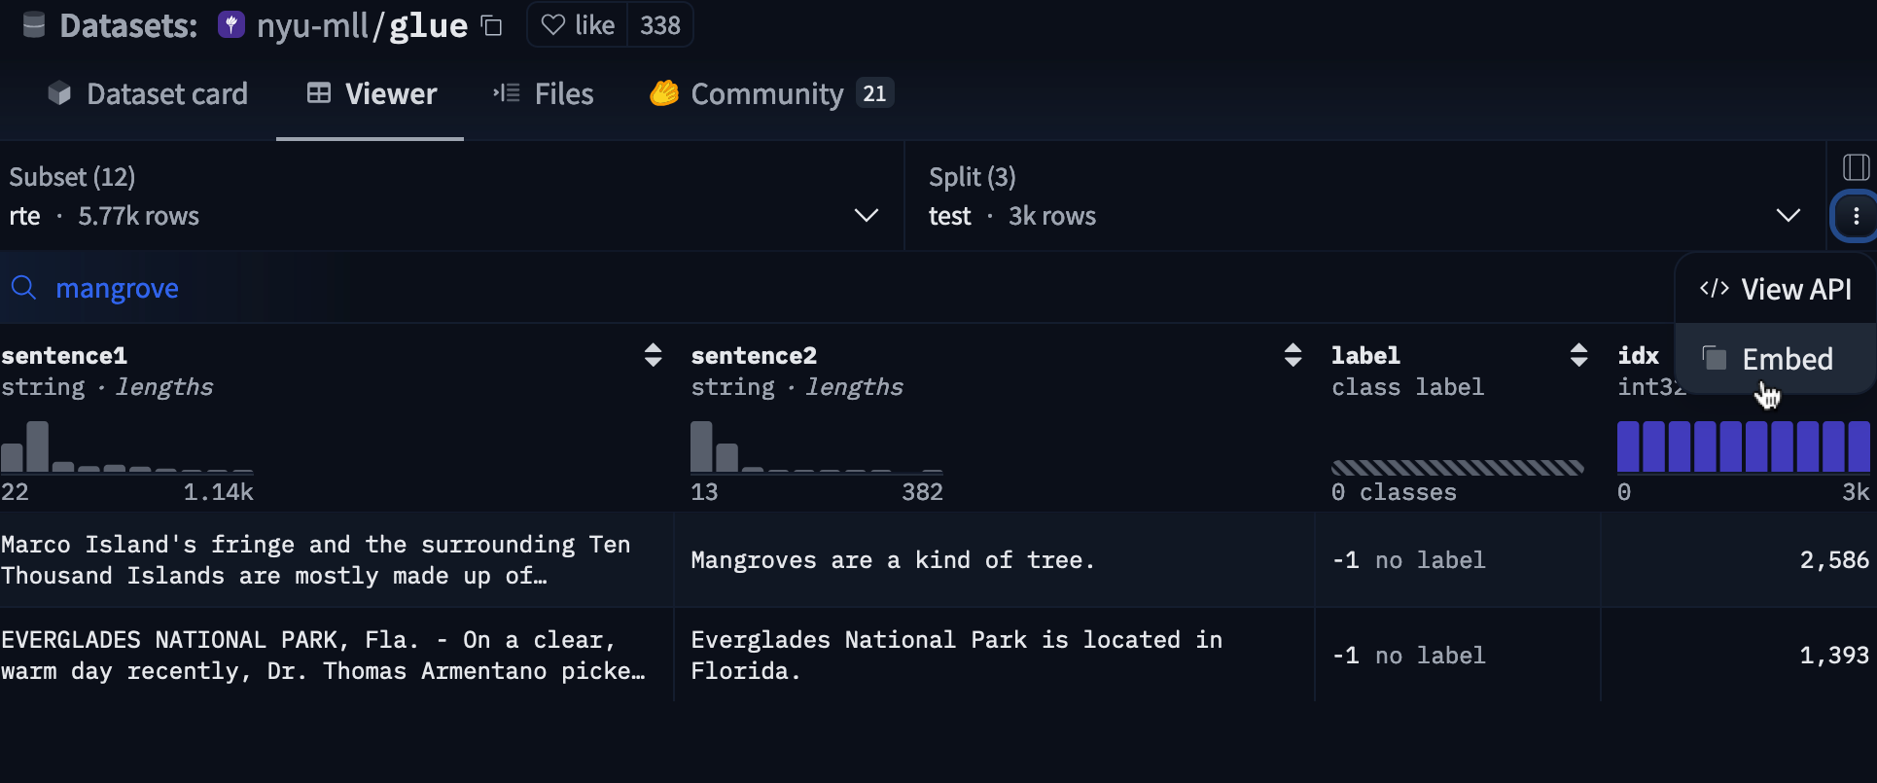
Task: Open the three-dot options menu
Action: click(x=1856, y=216)
